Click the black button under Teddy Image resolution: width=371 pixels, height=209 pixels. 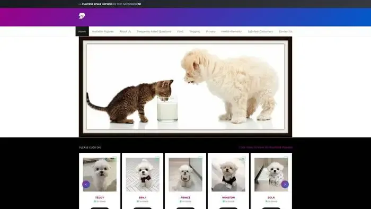(x=100, y=208)
